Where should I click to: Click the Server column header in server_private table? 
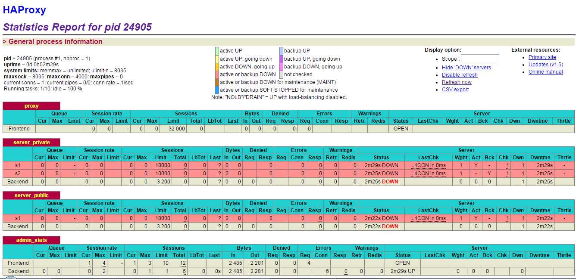[x=466, y=150]
